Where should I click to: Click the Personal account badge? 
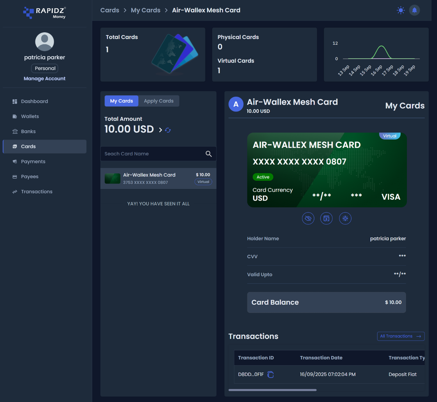tap(45, 68)
